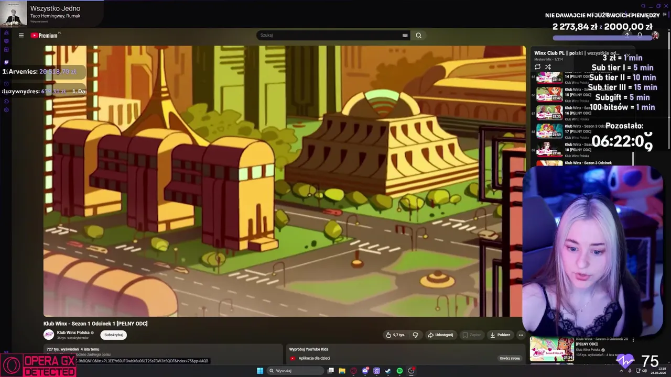
Task: Open Klub Winx Polska channel avatar
Action: [49, 335]
